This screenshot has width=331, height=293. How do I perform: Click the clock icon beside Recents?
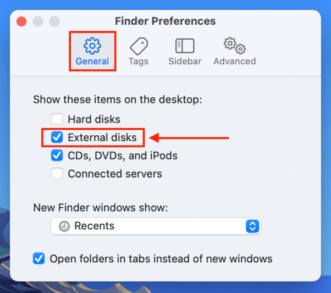point(64,226)
